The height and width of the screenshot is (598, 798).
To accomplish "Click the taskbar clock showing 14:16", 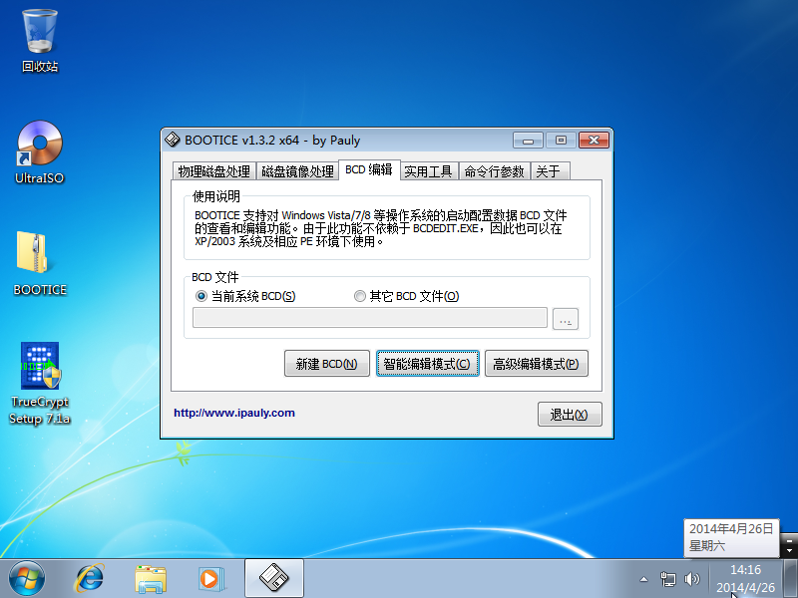I will click(x=745, y=579).
